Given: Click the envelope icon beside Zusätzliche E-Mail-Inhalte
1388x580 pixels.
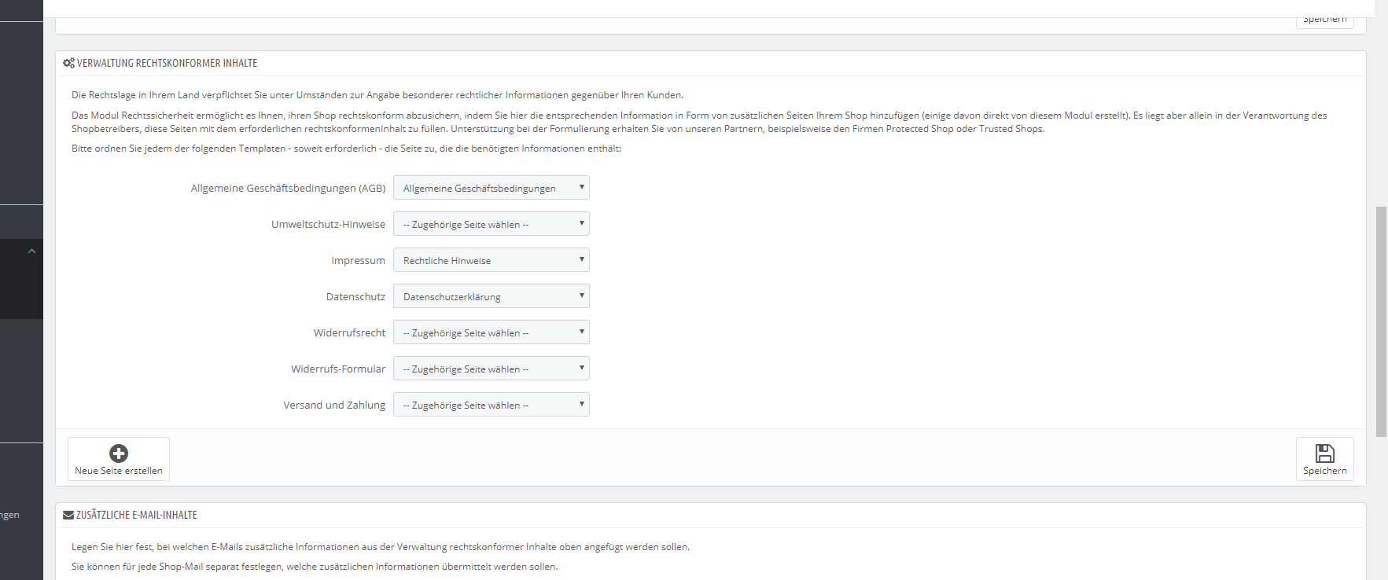Looking at the screenshot, I should pos(68,516).
